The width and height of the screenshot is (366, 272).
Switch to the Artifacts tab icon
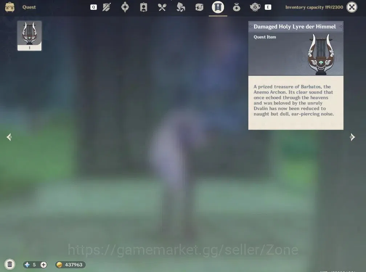(125, 7)
